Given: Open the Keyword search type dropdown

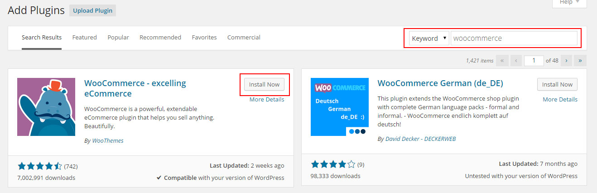Looking at the screenshot, I should point(428,39).
